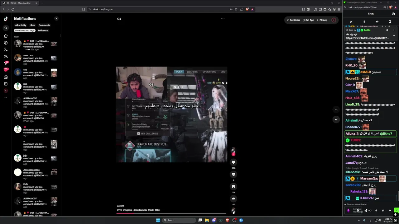Click the Get Coins button
This screenshot has width=399, height=224.
[x=293, y=20]
